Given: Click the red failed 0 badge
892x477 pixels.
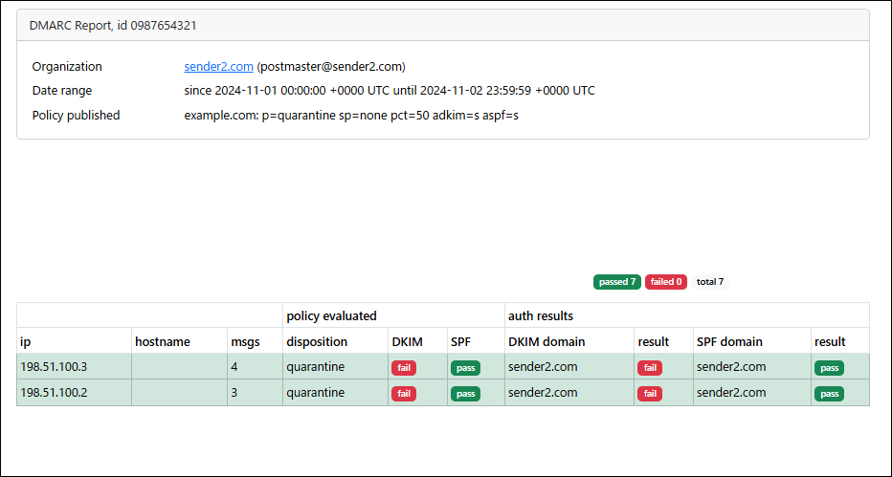Looking at the screenshot, I should point(665,282).
